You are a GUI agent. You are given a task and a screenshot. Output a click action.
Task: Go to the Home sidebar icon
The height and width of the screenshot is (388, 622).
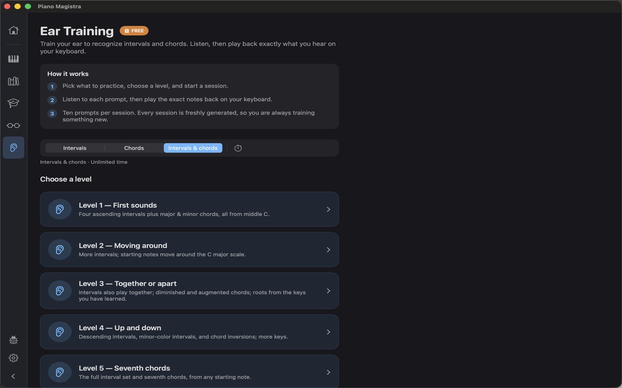point(13,30)
